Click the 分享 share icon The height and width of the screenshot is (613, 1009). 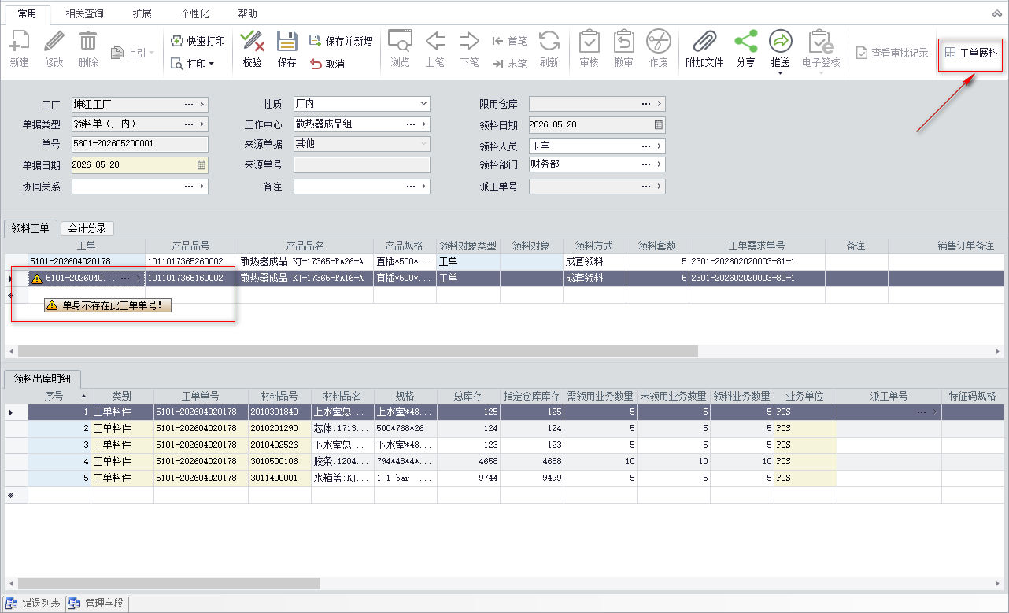[x=745, y=42]
